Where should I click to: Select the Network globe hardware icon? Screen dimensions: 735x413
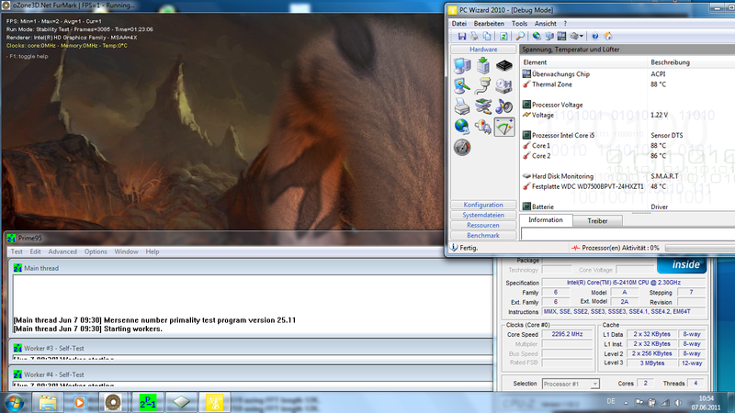462,127
